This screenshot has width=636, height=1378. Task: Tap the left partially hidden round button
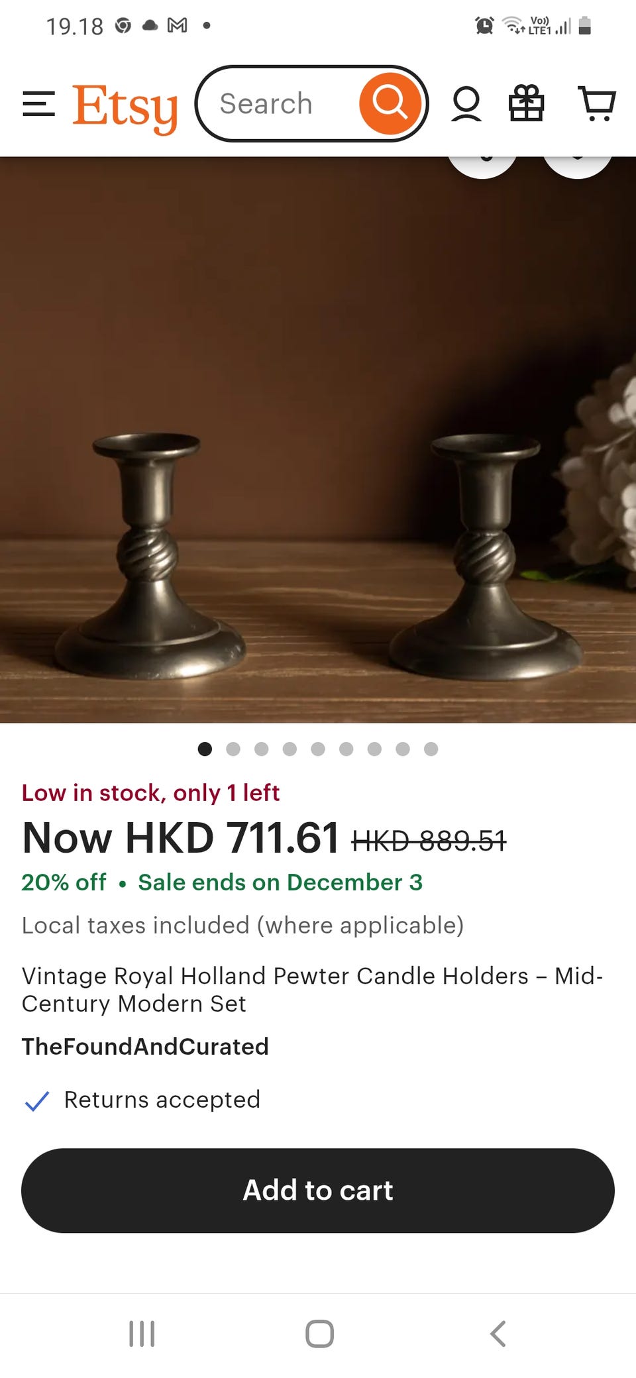[x=482, y=167]
